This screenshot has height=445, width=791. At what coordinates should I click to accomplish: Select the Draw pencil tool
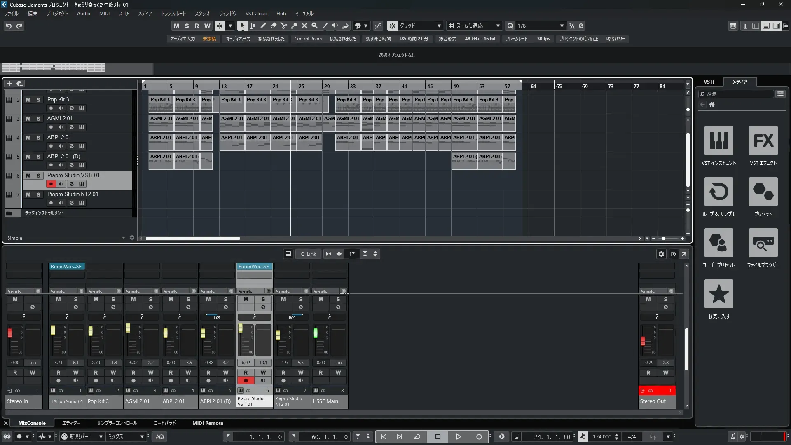click(263, 26)
